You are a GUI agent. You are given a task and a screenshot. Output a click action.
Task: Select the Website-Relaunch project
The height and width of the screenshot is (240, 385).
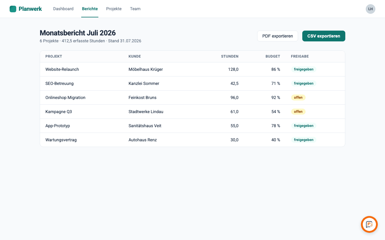pos(62,69)
